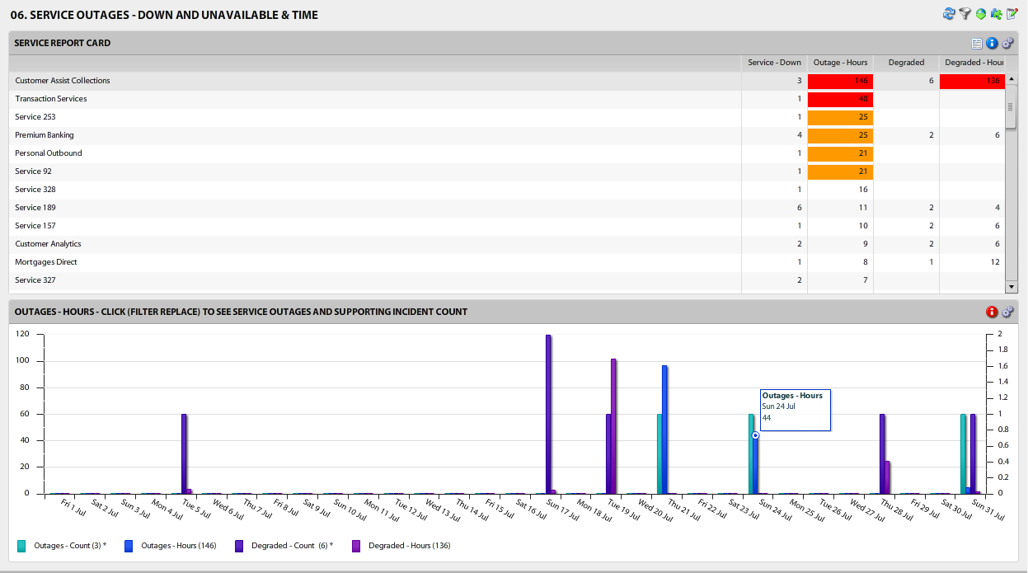This screenshot has height=573, width=1028.
Task: Open the puzzle-piece add-ins icon
Action: (x=996, y=13)
